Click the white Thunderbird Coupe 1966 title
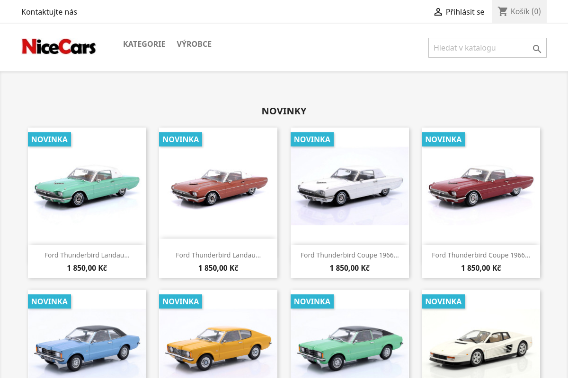 click(x=350, y=255)
